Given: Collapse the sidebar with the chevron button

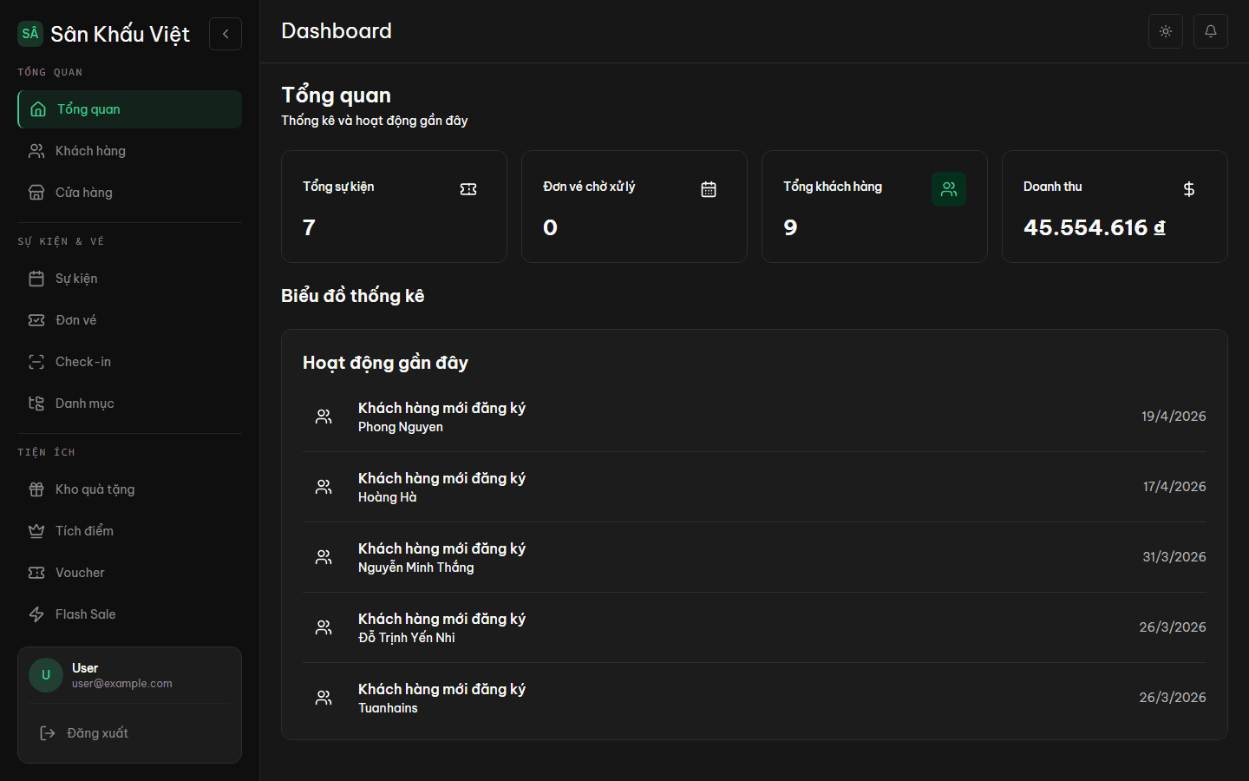Looking at the screenshot, I should point(226,34).
